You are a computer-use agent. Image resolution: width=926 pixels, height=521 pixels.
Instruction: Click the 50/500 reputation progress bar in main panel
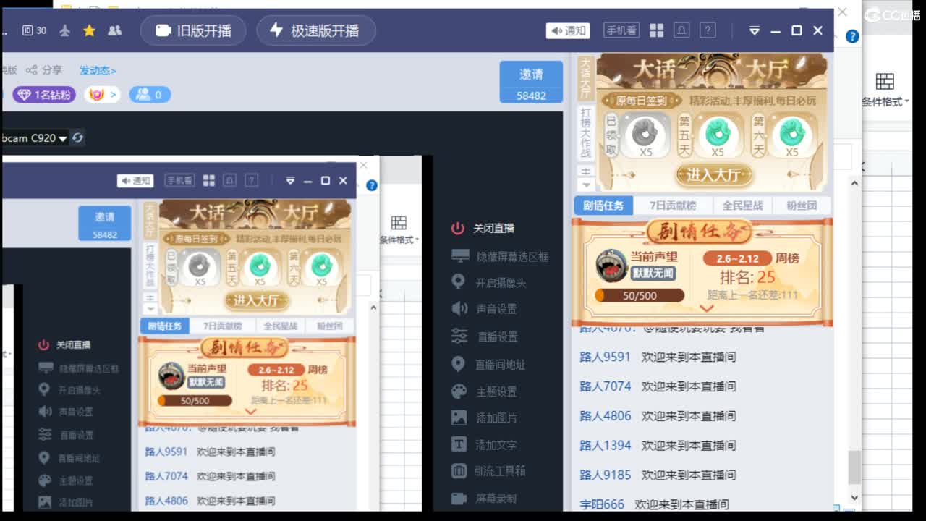pyautogui.click(x=639, y=295)
